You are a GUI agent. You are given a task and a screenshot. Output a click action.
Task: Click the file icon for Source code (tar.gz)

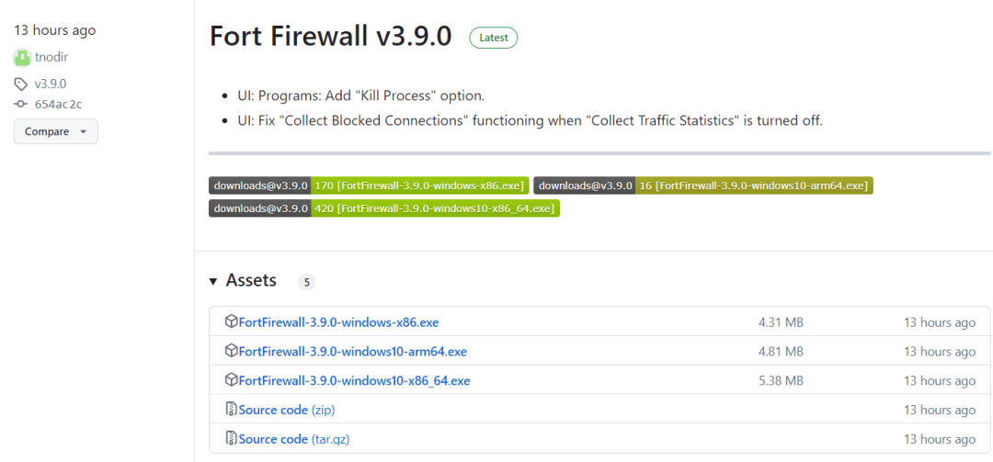[x=231, y=439]
